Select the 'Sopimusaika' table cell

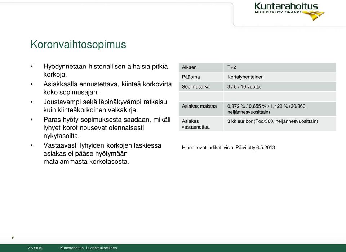coord(201,87)
